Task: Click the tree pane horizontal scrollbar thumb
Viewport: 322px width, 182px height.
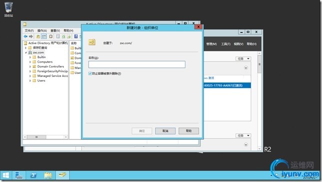Action: (36, 137)
